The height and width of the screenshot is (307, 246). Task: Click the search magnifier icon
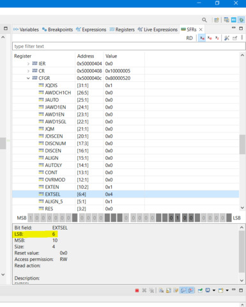coord(204,20)
